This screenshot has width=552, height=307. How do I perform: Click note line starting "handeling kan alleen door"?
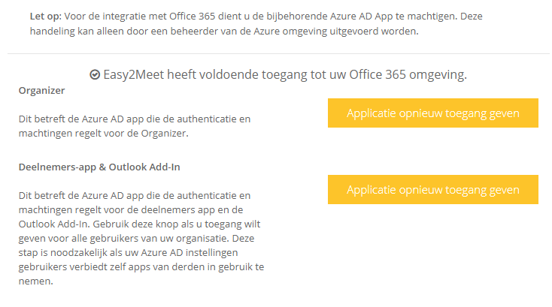[x=224, y=32]
